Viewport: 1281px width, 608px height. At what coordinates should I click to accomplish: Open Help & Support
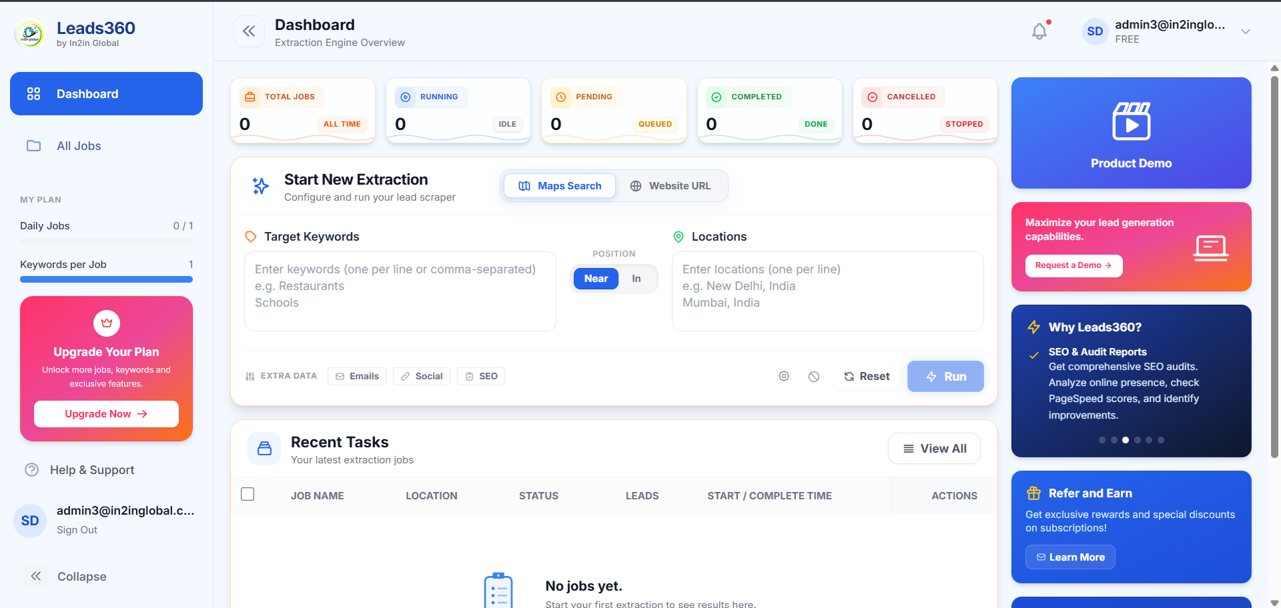pos(92,470)
